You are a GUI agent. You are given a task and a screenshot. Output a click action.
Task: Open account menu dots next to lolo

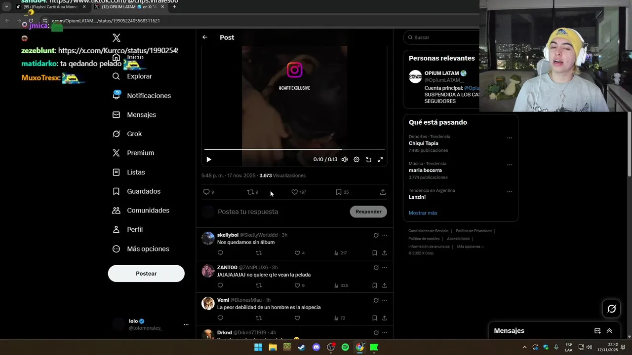(186, 324)
